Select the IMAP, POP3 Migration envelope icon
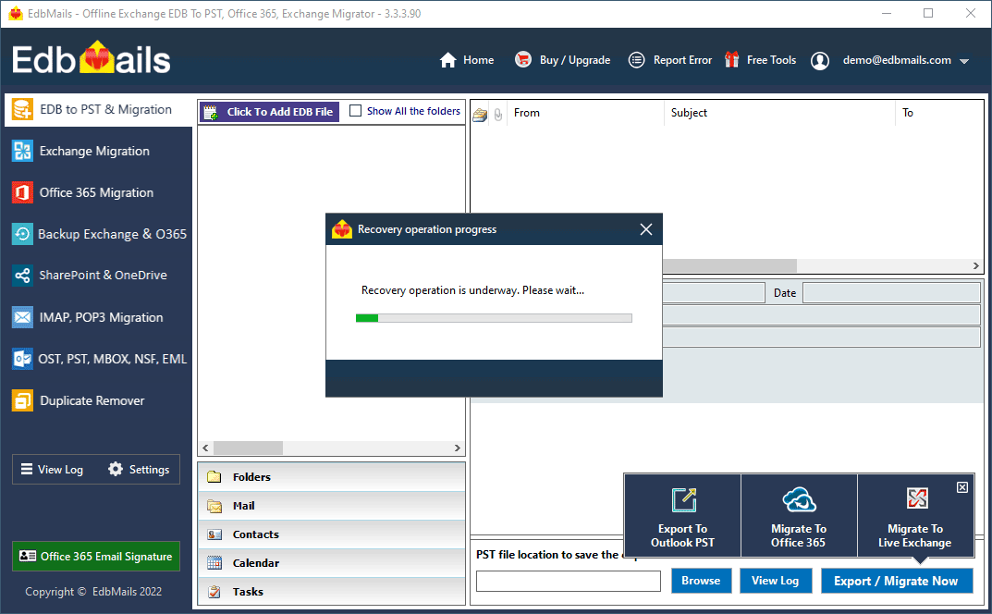Viewport: 992px width, 614px height. pyautogui.click(x=22, y=317)
